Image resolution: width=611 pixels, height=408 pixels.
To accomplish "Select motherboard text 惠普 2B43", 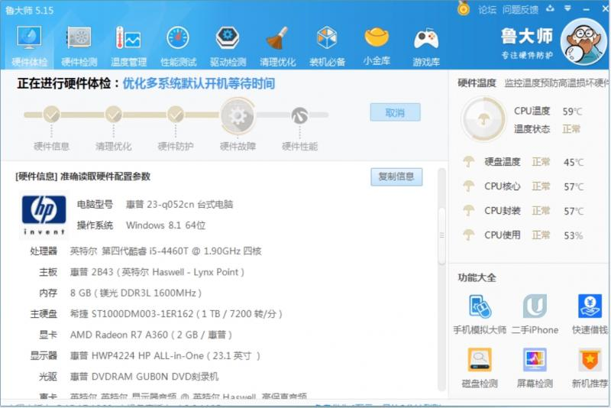I will click(x=92, y=272).
